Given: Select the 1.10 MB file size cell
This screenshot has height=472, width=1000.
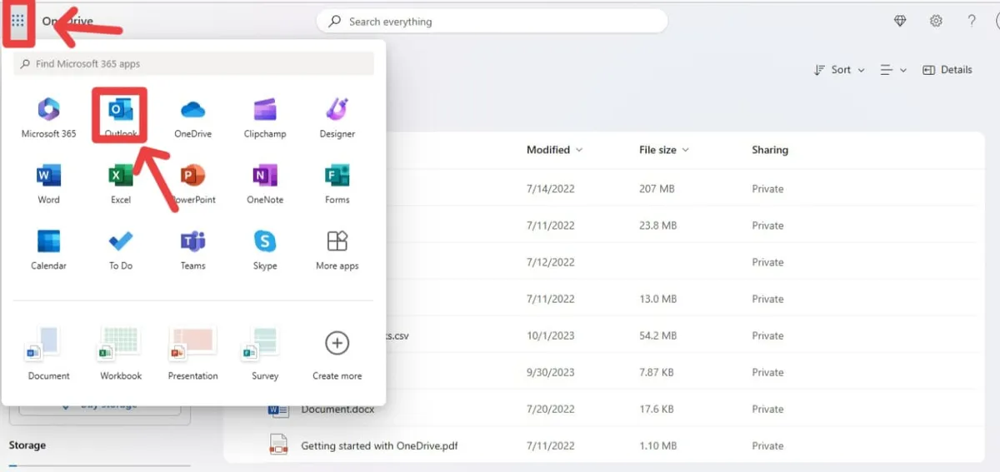Looking at the screenshot, I should click(657, 445).
